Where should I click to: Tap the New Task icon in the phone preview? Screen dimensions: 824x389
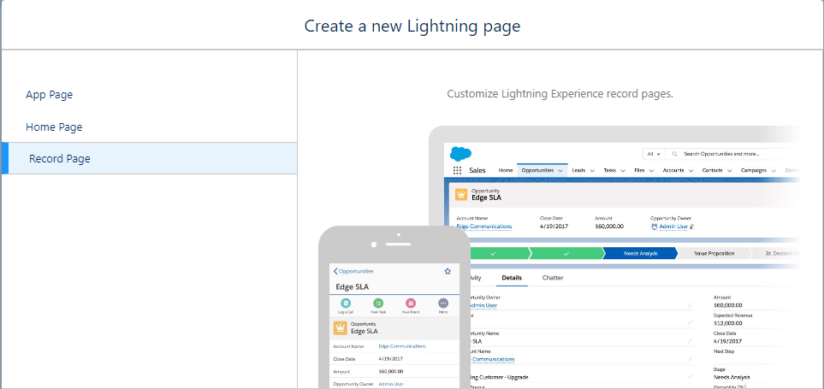click(x=378, y=303)
